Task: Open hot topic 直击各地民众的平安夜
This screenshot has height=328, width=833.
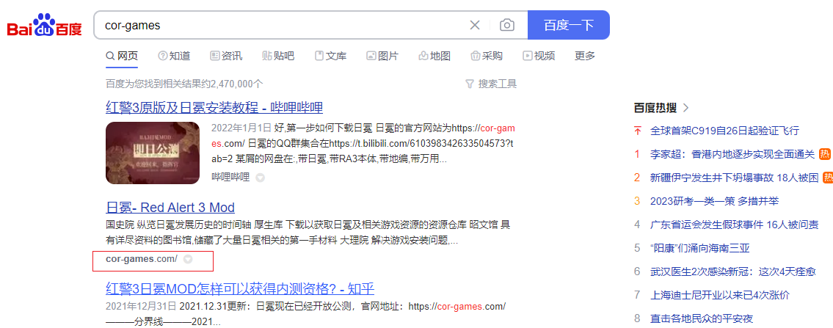Action: tap(702, 318)
